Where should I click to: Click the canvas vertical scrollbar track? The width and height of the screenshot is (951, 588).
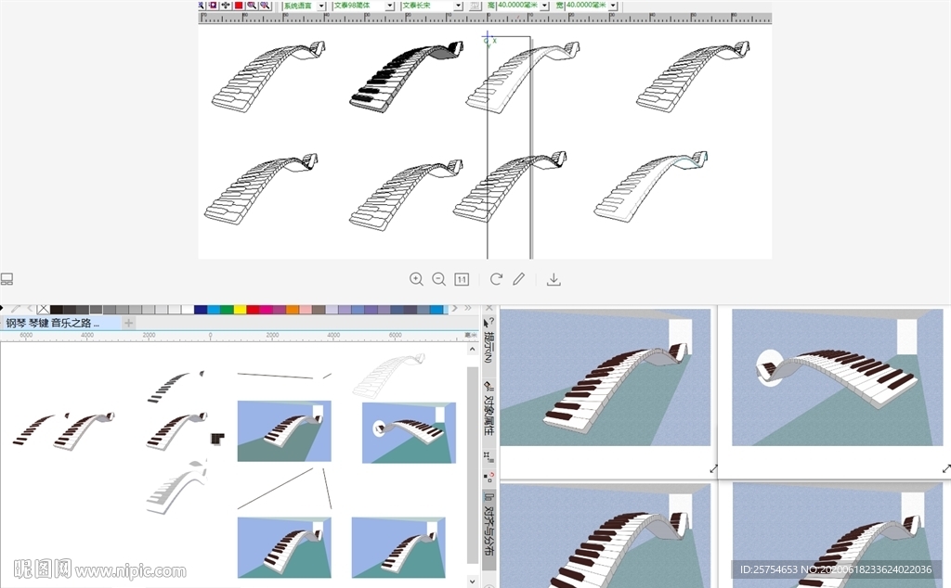tap(473, 465)
